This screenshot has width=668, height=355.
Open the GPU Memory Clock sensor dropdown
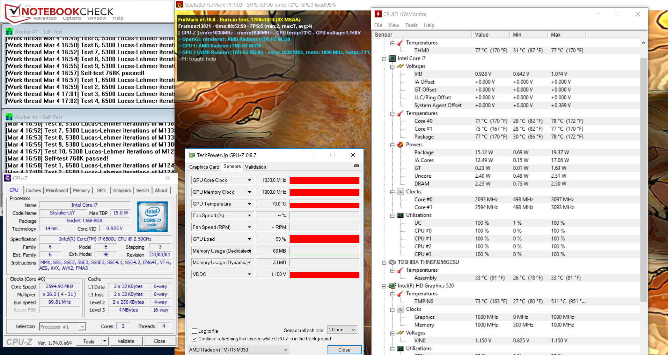[x=249, y=192]
